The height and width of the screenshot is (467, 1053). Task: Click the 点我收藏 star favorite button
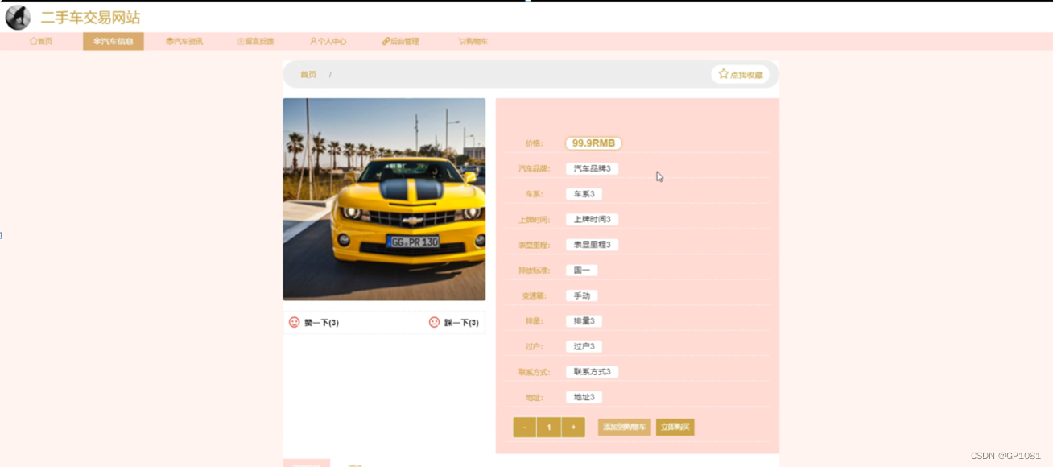(740, 74)
